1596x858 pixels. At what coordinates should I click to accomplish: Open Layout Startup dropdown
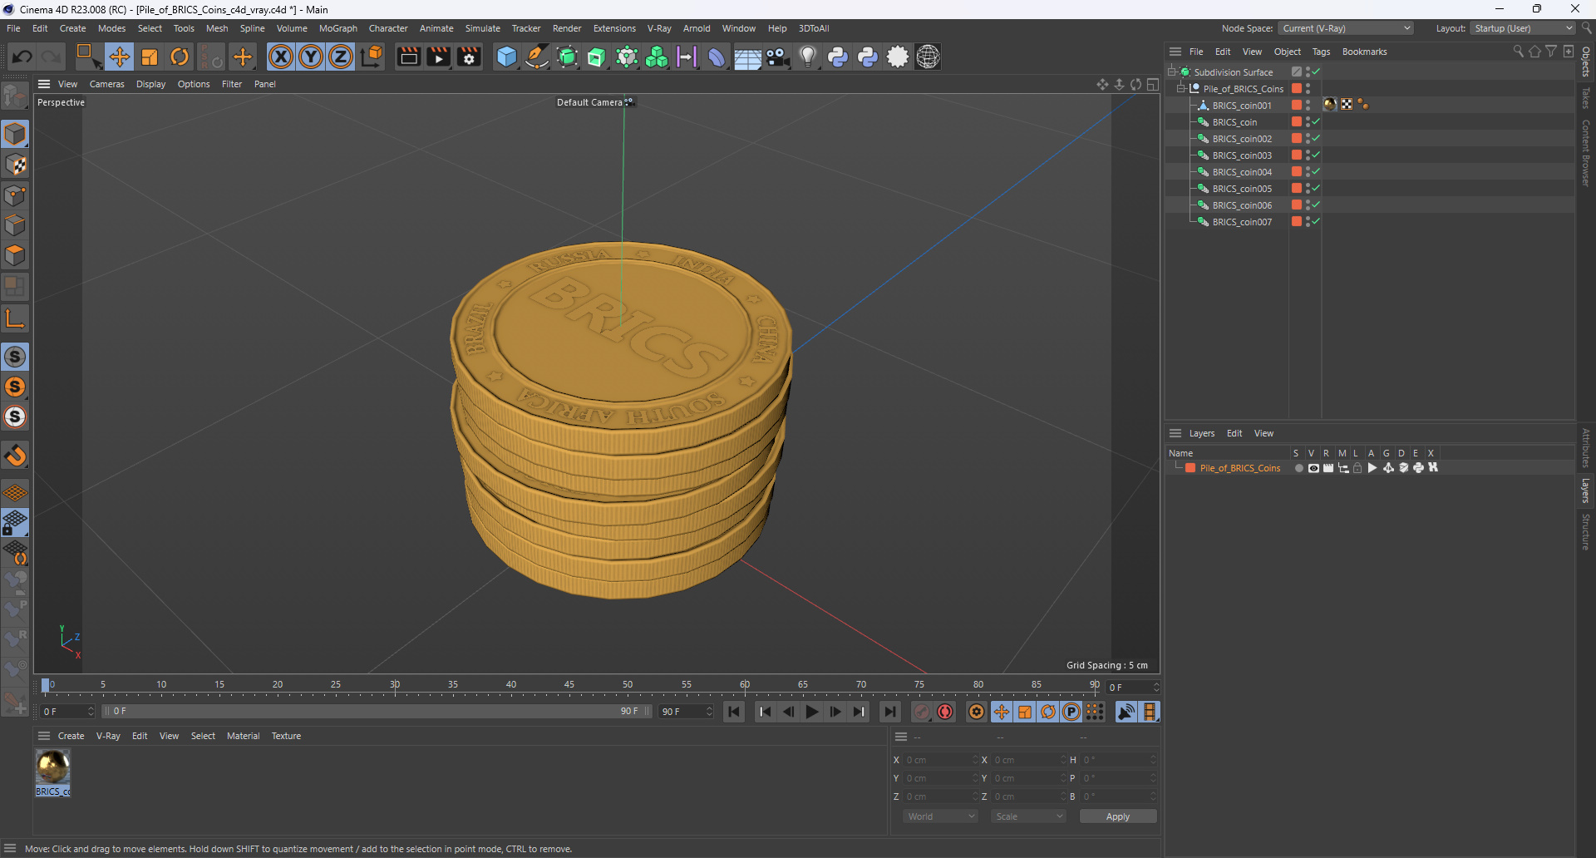pyautogui.click(x=1523, y=28)
